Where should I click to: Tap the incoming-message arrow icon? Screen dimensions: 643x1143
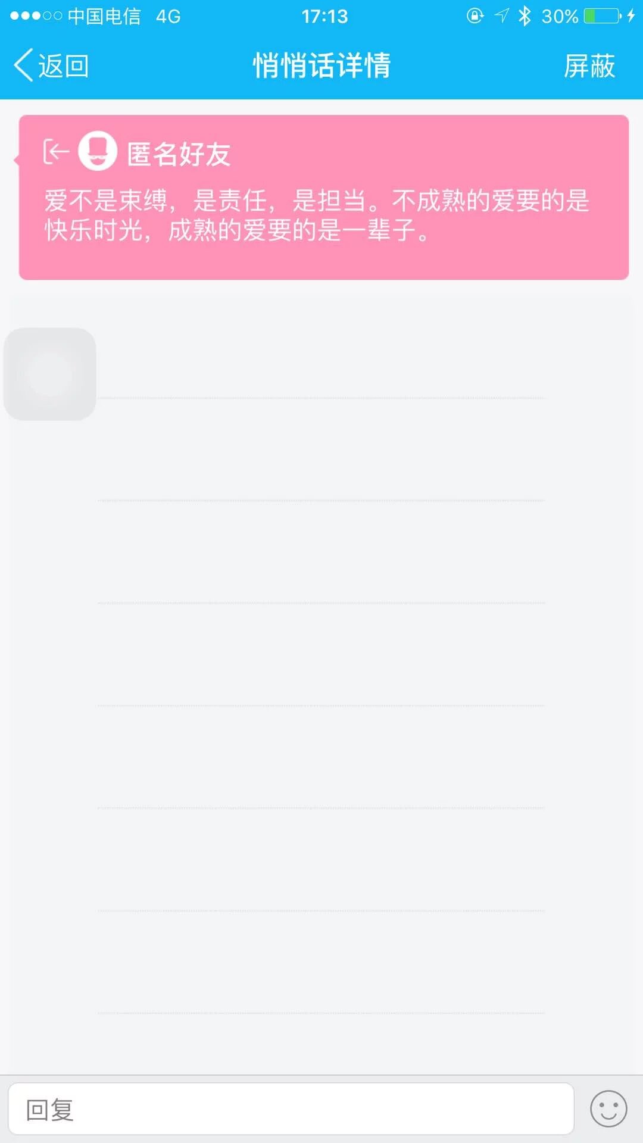click(x=56, y=152)
